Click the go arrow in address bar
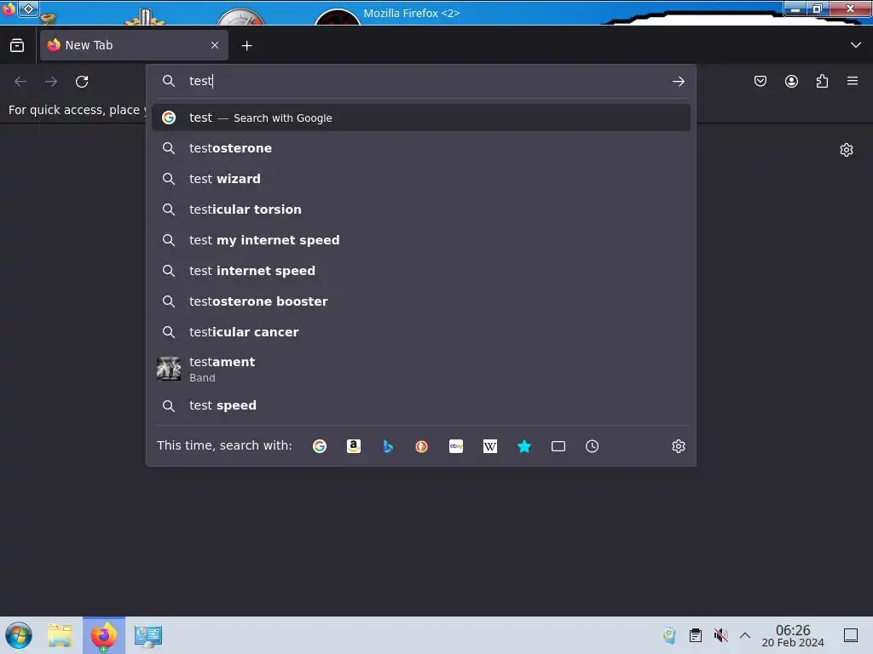Screen dimensions: 873x654 [678, 82]
